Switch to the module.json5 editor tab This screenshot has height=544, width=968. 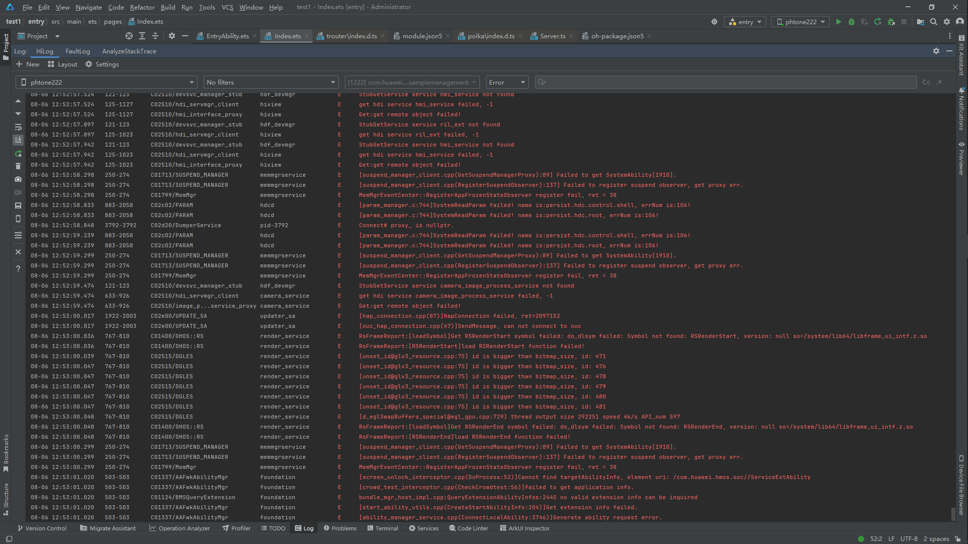click(x=422, y=36)
